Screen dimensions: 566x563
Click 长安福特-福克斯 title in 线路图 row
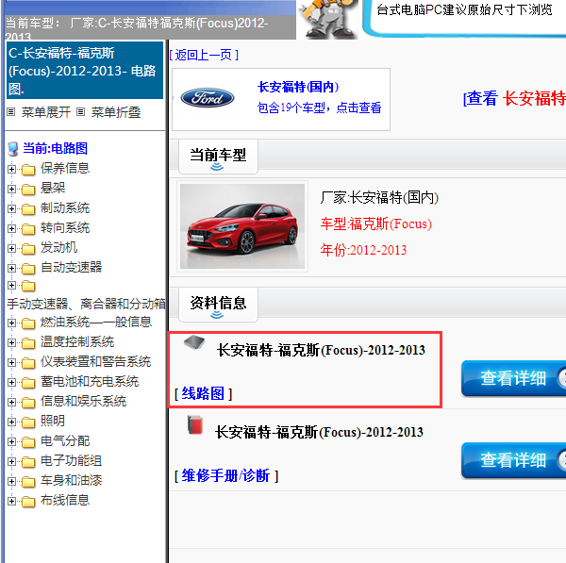(321, 350)
